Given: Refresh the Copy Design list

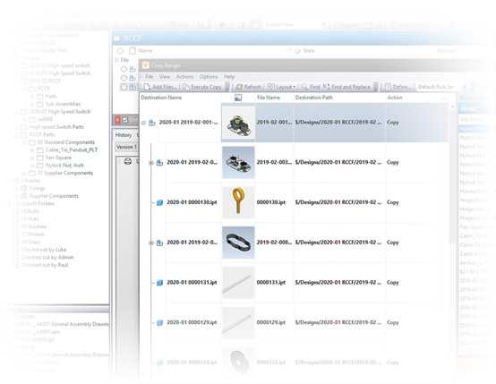Looking at the screenshot, I should 249,87.
